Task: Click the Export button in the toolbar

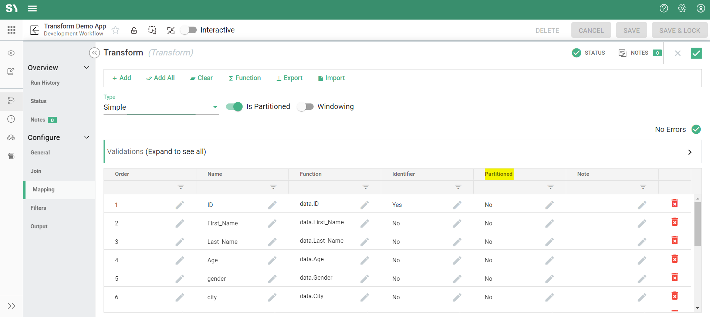Action: coord(289,78)
